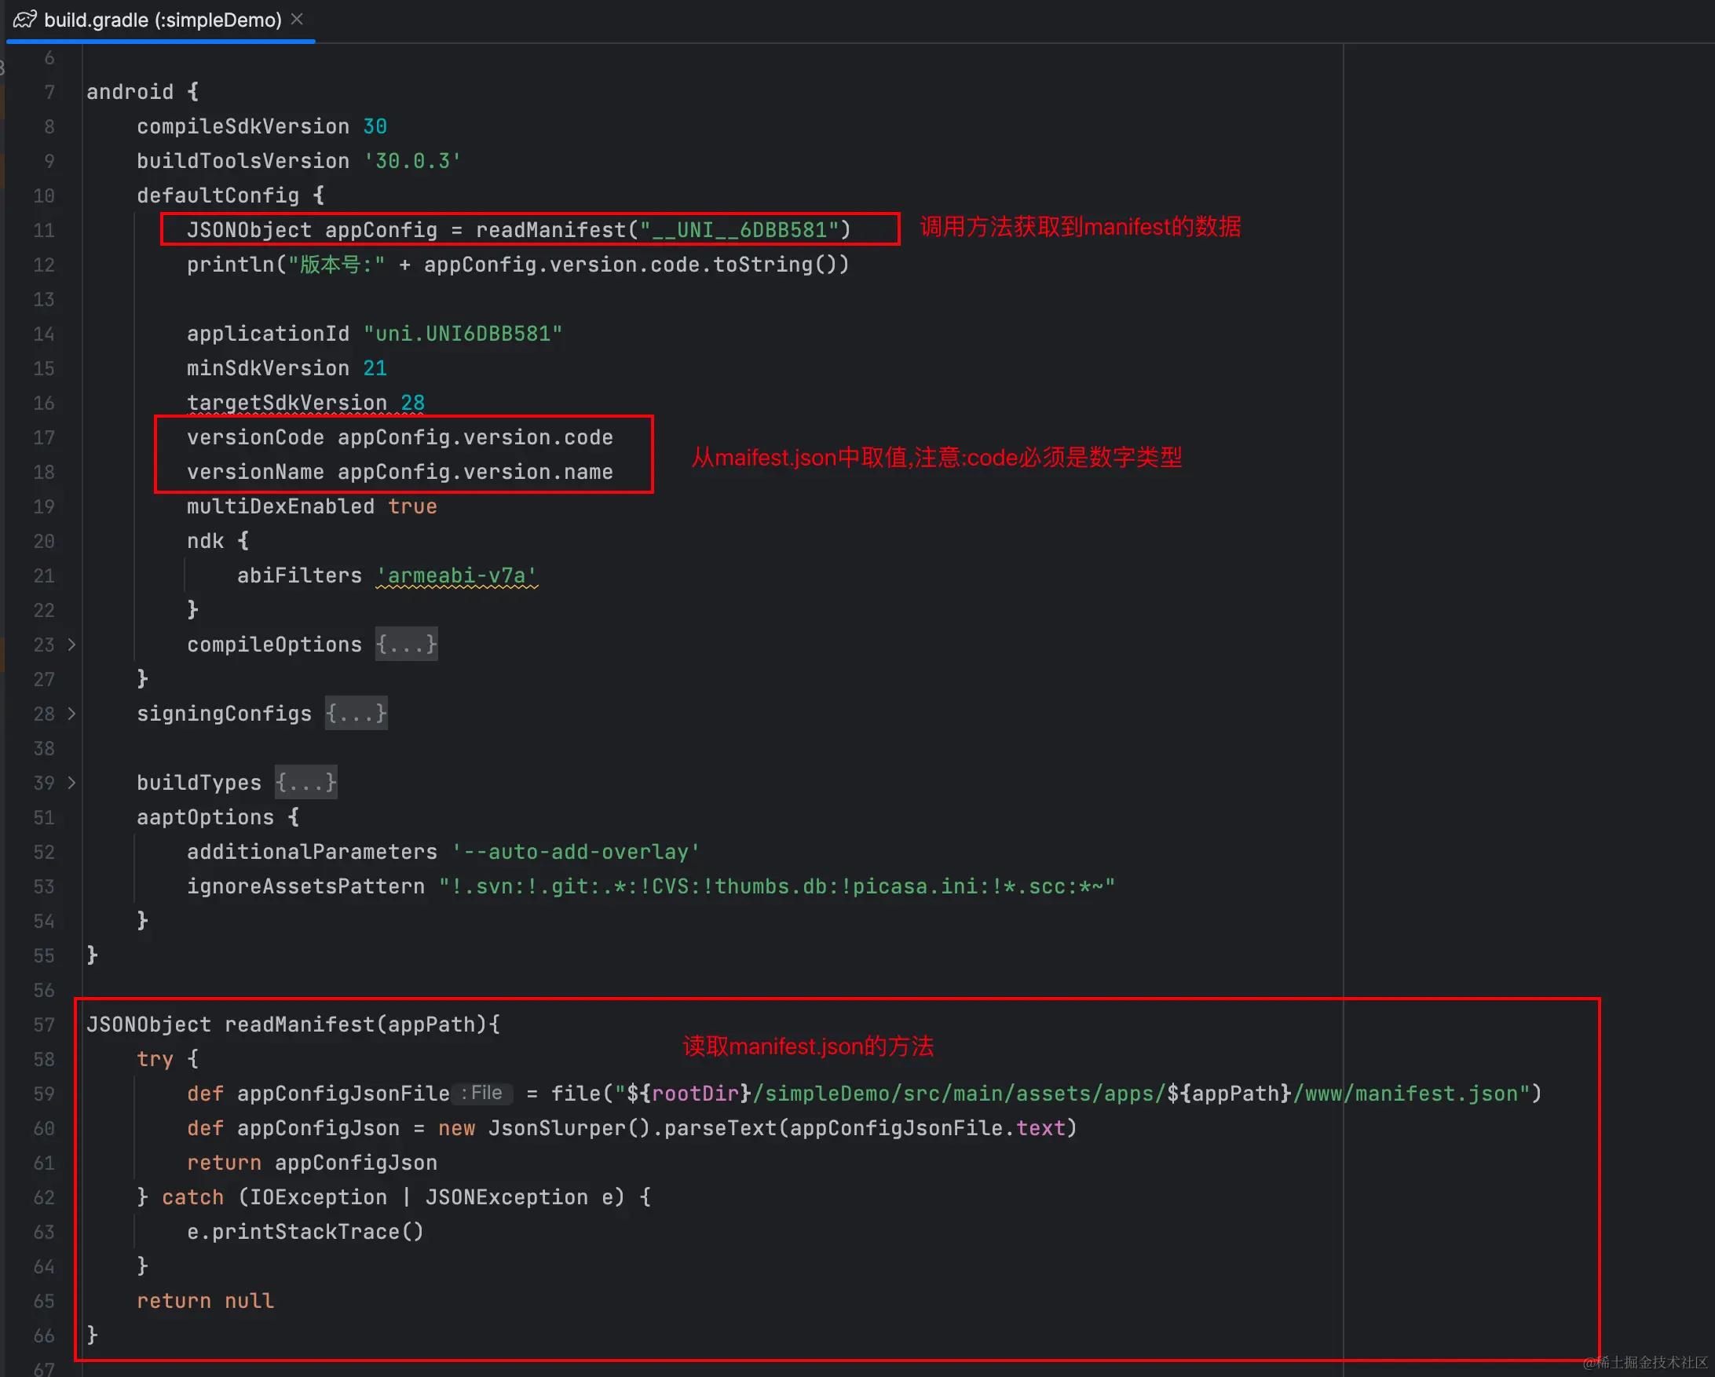Image resolution: width=1715 pixels, height=1377 pixels.
Task: Expand signingConfigs fold arrow at line 28
Action: click(x=71, y=714)
